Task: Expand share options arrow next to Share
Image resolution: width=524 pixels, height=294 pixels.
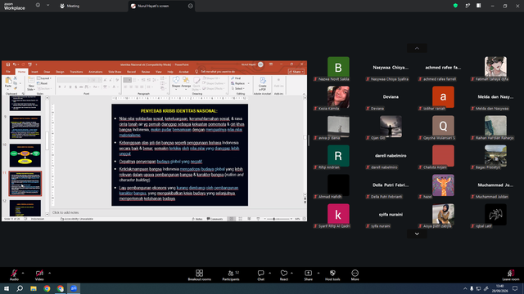Action: click(x=318, y=273)
